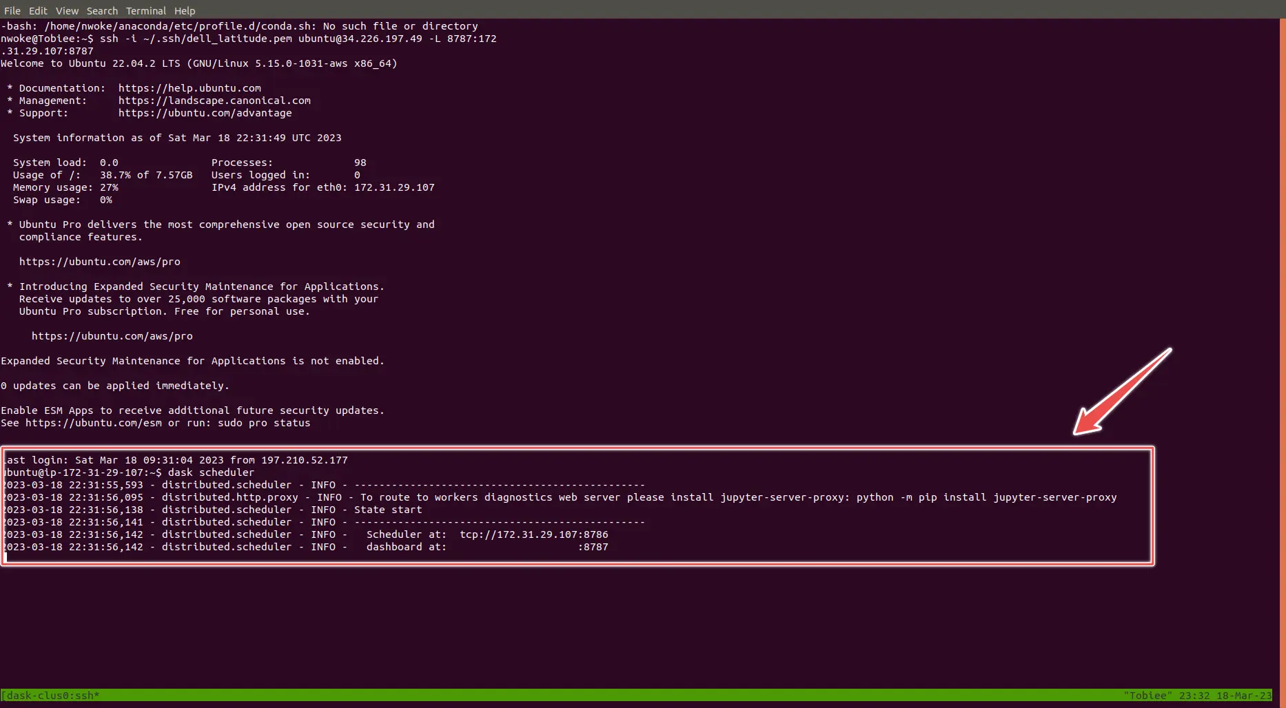Screen dimensions: 1286x708
Task: Click the https://ubuntu.com/advantage support URL
Action: pyautogui.click(x=205, y=113)
